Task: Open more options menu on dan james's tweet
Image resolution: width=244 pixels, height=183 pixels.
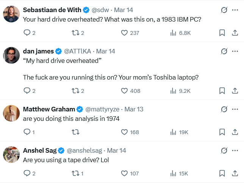Action: (x=235, y=51)
